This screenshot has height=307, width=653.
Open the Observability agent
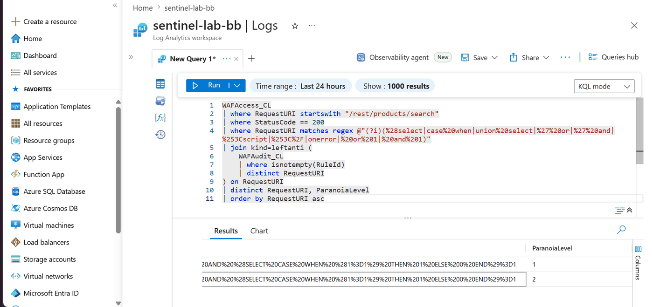[392, 57]
